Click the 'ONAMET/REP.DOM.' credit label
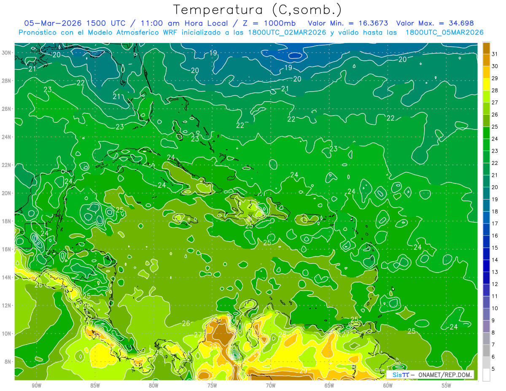This screenshot has height=391, width=506. [x=445, y=375]
